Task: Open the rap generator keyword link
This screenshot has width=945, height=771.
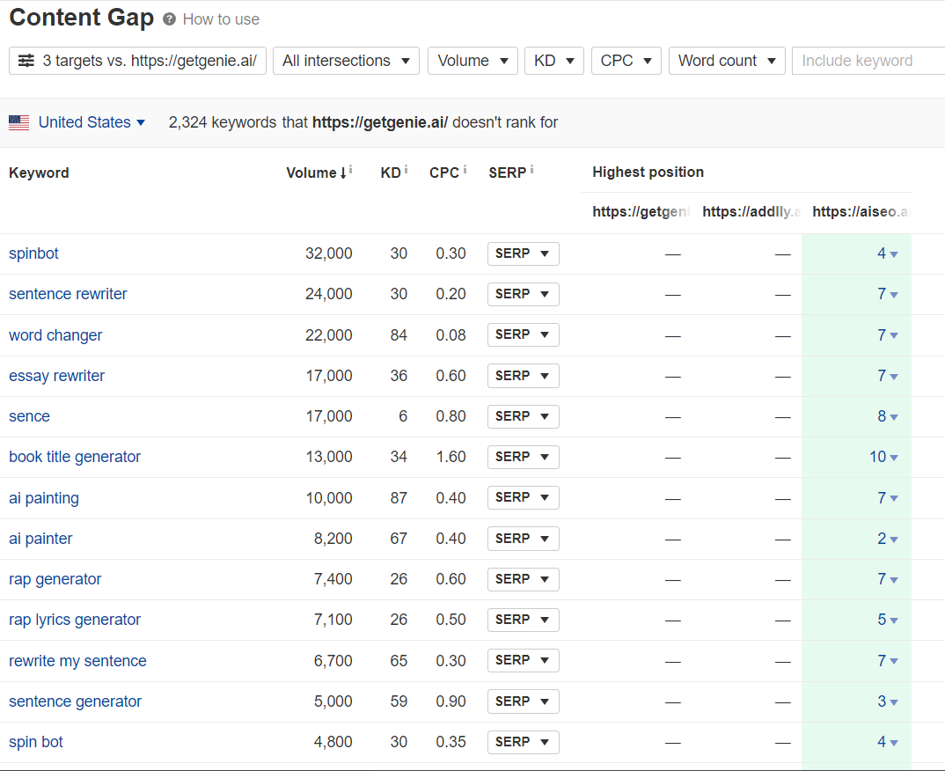Action: [55, 579]
